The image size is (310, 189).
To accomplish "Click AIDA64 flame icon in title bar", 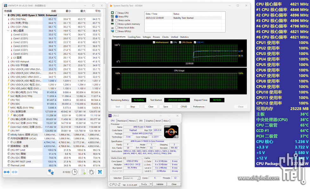I will coord(111,5).
